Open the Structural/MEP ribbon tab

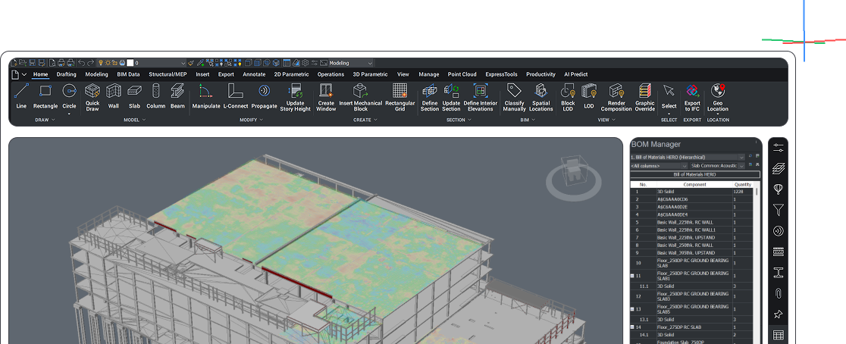tap(168, 74)
